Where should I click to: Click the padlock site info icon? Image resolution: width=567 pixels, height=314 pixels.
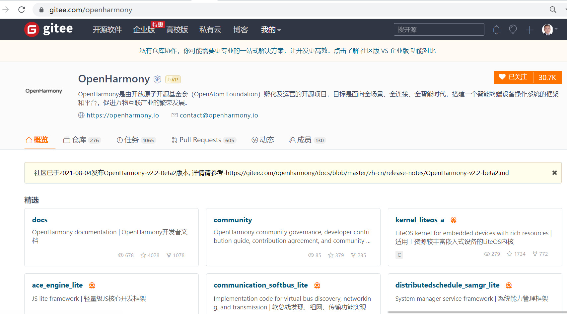coord(41,10)
